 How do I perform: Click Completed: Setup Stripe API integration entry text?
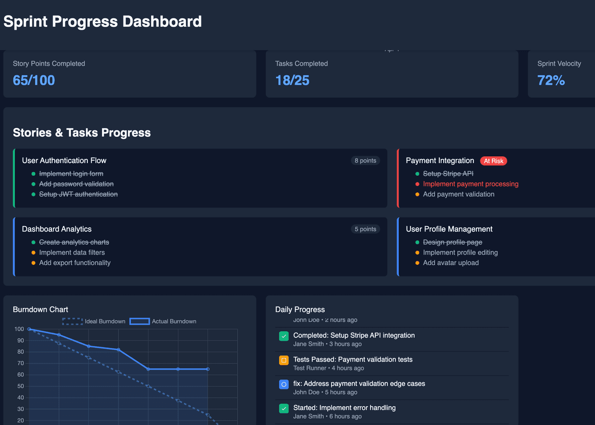354,335
